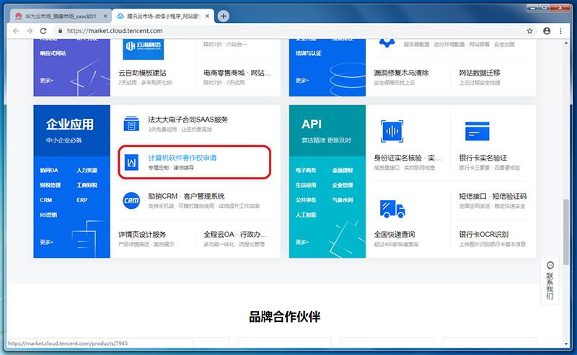The width and height of the screenshot is (577, 355).
Task: Open the Chrome three-dot menu
Action: pyautogui.click(x=560, y=31)
